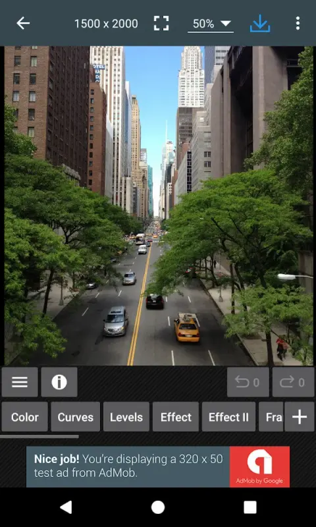Tap the horizontal tool list scrollbar

click(39, 437)
